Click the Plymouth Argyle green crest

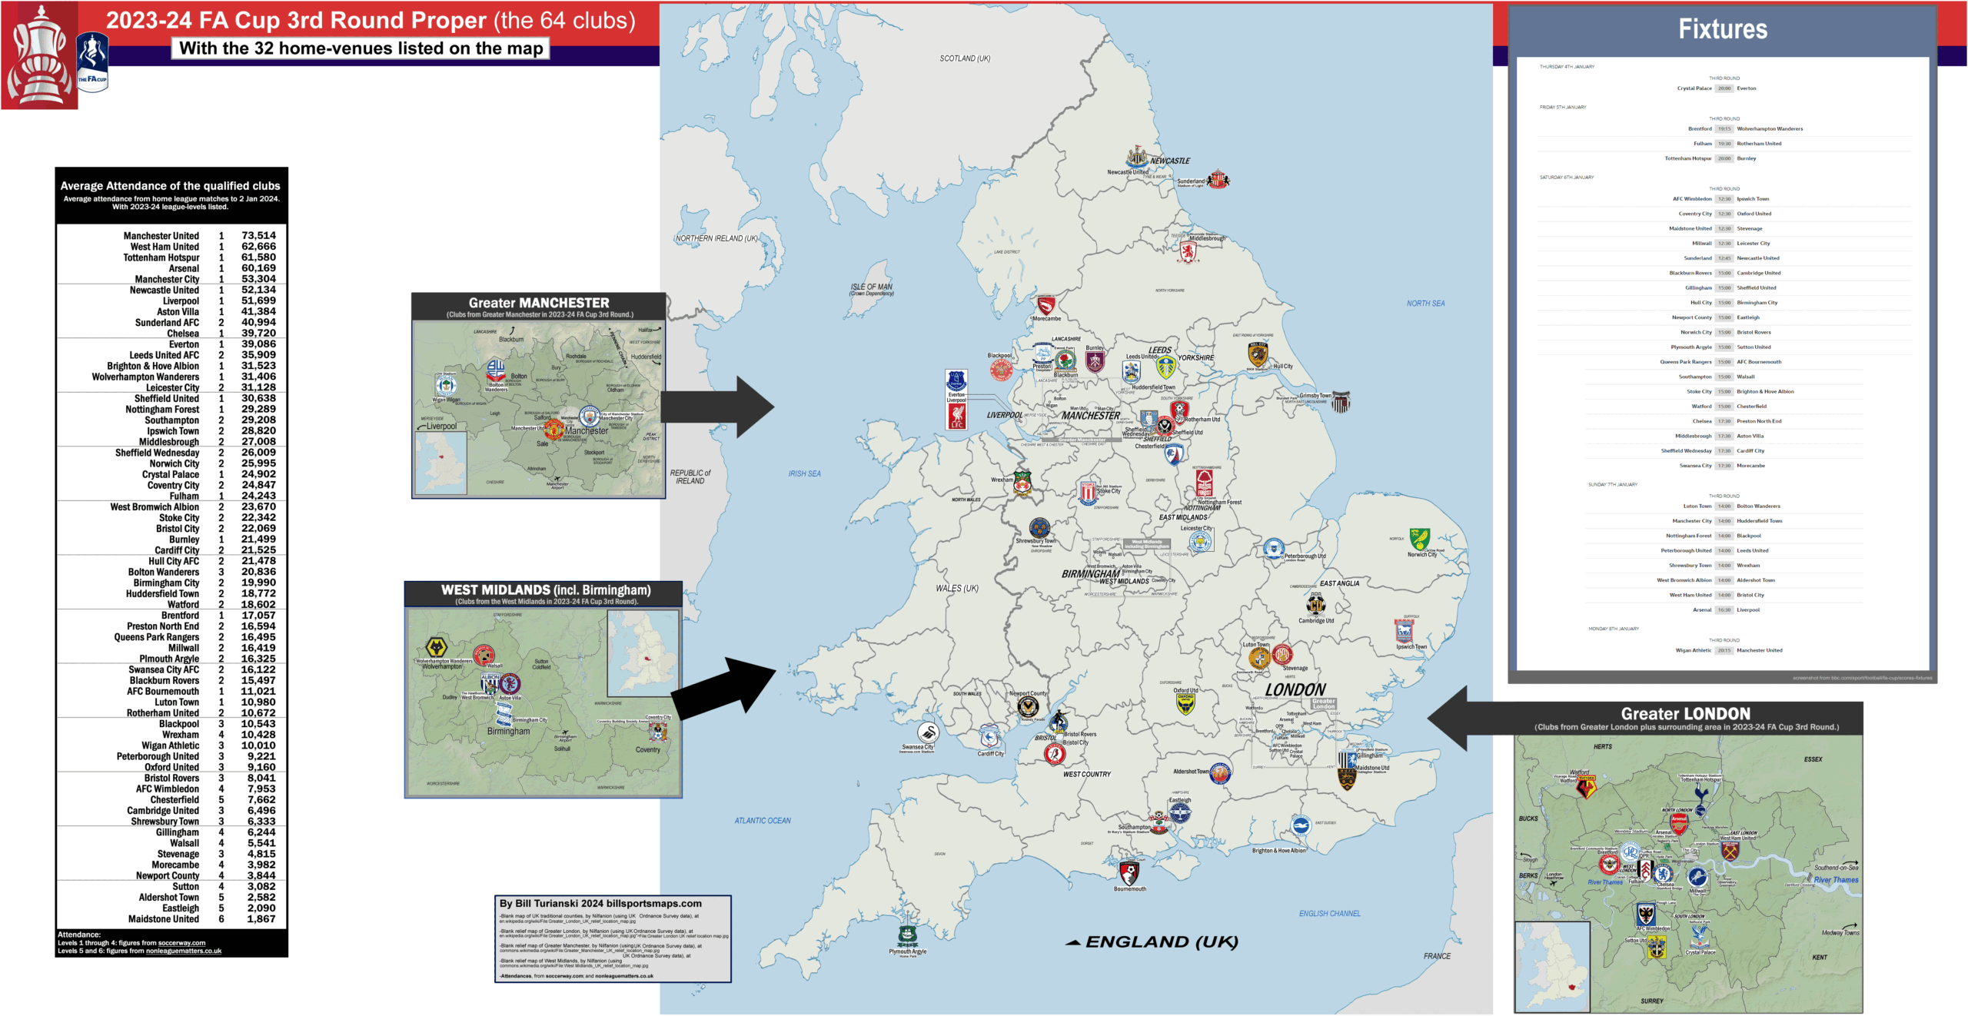[907, 935]
